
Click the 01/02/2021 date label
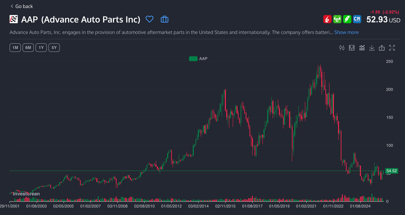306,206
